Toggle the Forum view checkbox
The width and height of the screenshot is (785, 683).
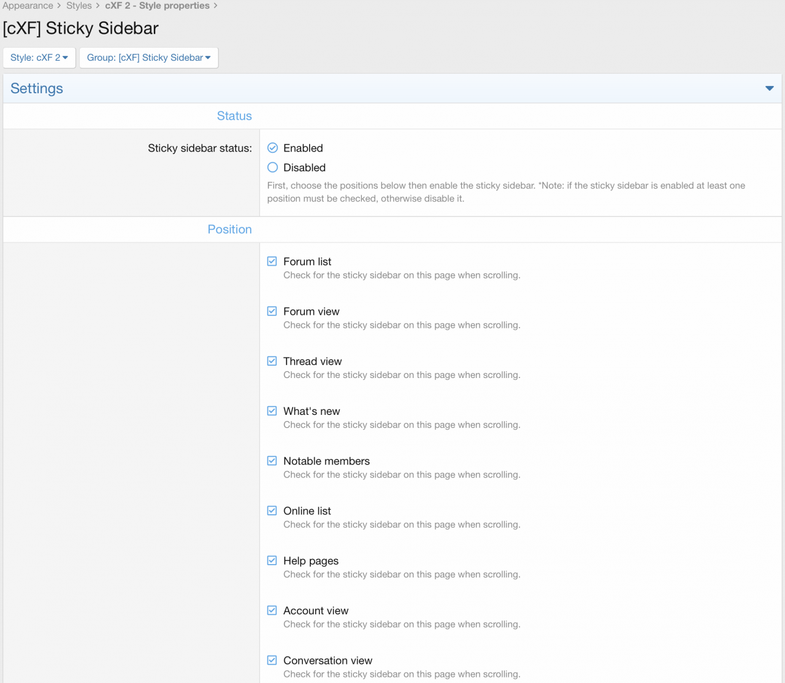272,311
